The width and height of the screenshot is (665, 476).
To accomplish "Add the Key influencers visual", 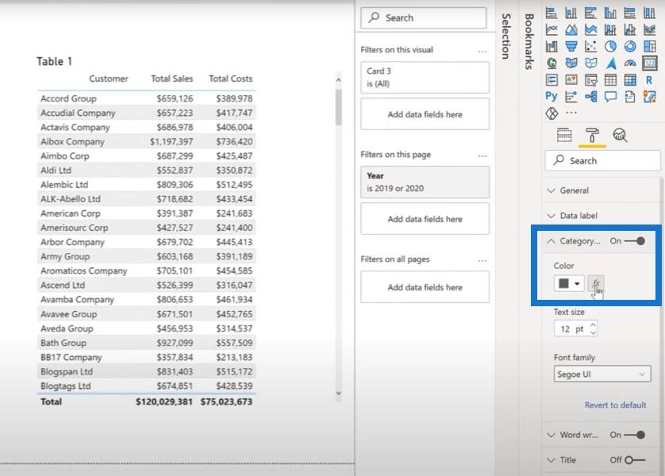I will tap(571, 97).
